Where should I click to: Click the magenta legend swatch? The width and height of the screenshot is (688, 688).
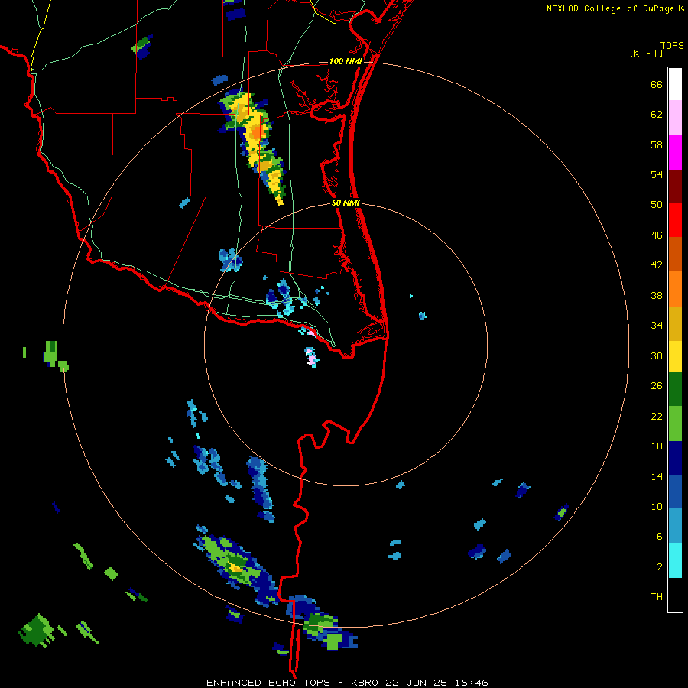pos(675,152)
